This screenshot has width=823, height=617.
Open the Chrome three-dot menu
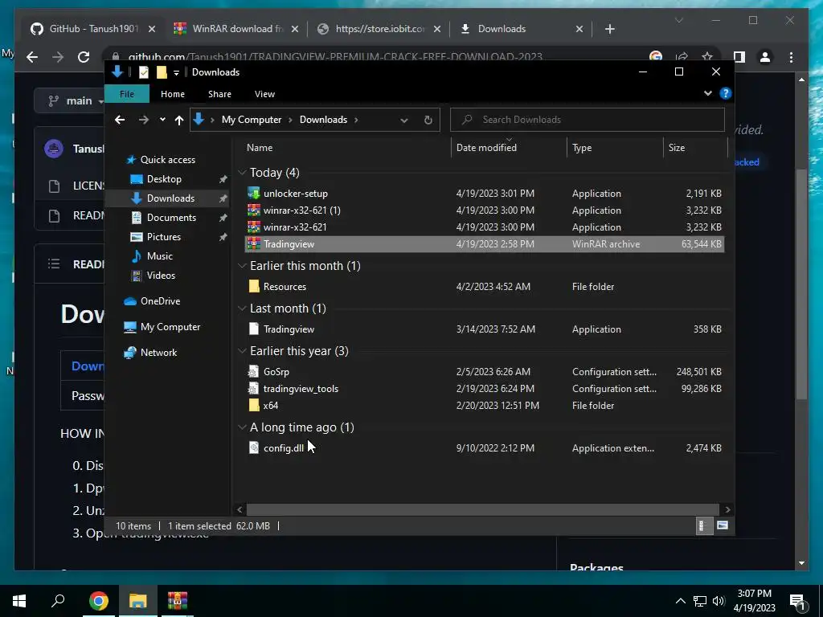[x=791, y=57]
